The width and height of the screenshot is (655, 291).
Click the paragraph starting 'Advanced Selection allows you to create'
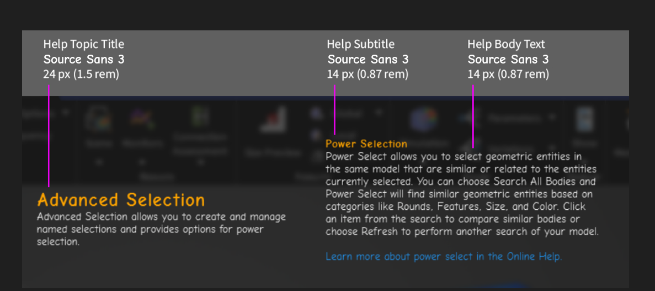coord(162,230)
